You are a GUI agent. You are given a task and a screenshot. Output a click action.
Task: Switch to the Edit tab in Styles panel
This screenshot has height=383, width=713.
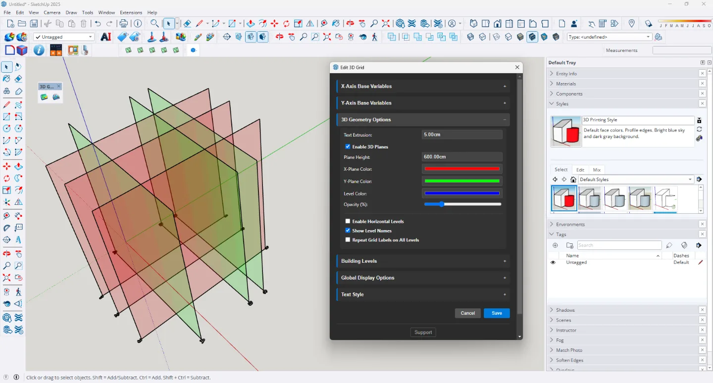click(x=580, y=170)
